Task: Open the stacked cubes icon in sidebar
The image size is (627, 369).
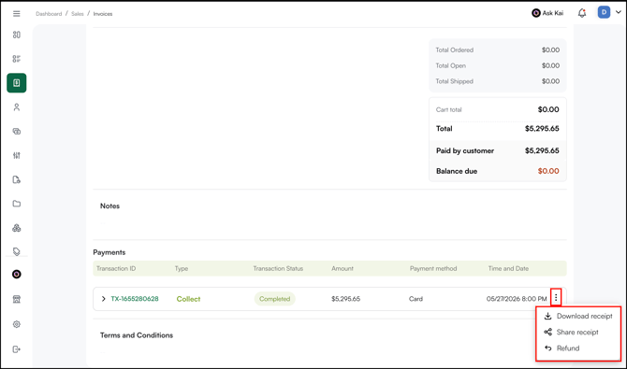Action: tap(17, 228)
